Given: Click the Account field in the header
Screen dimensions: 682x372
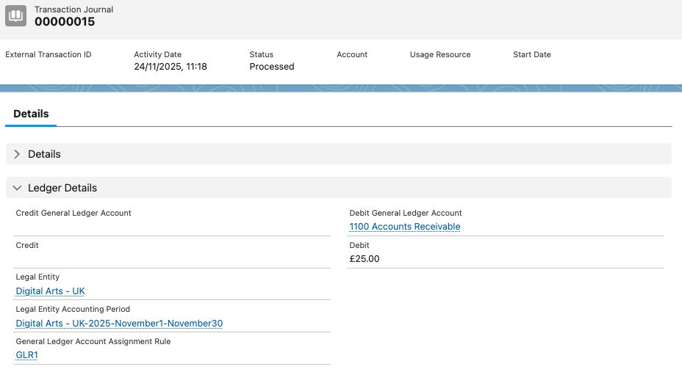Looking at the screenshot, I should [x=352, y=55].
